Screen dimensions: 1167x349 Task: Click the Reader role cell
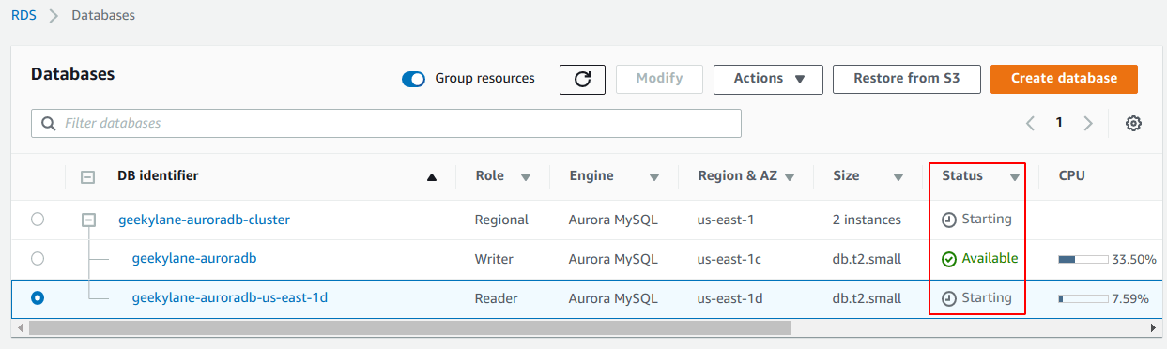click(496, 297)
